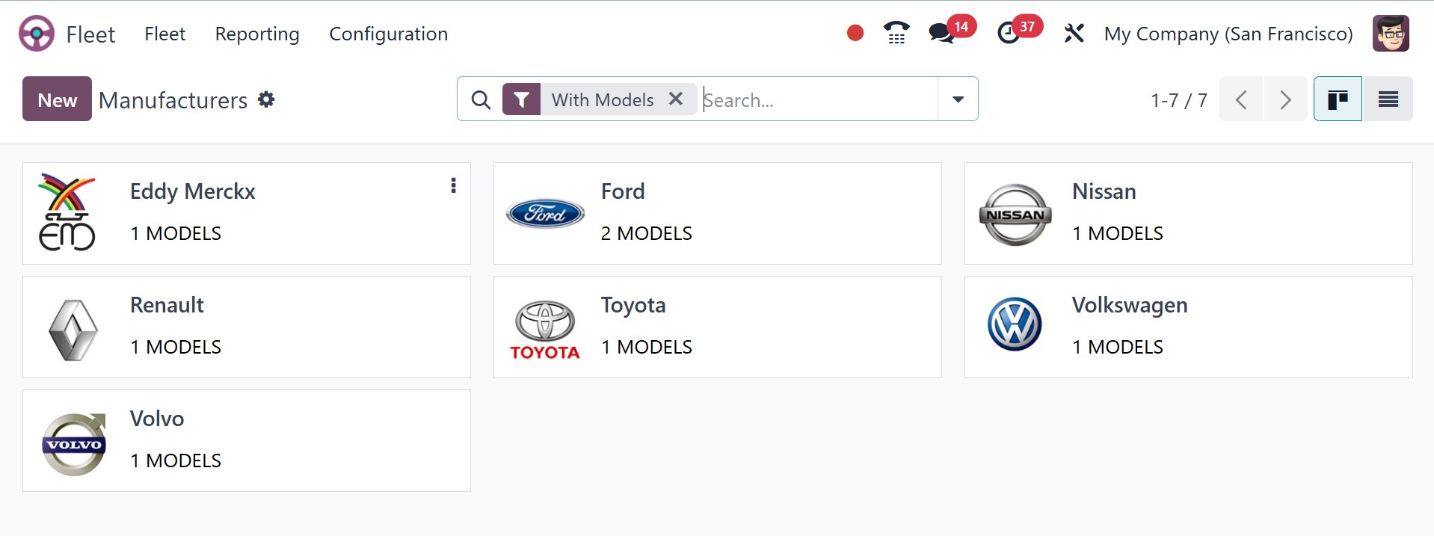Expand the search options dropdown arrow
The image size is (1434, 536).
(x=958, y=99)
